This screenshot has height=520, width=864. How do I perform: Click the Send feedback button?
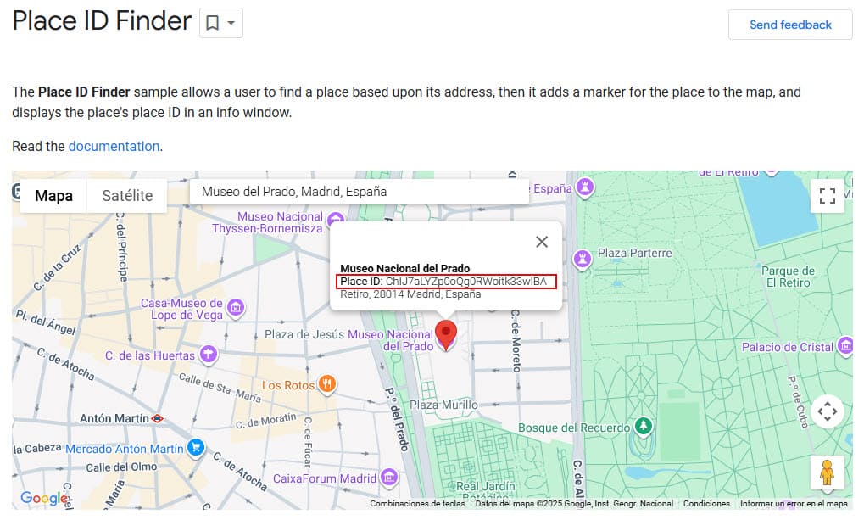[x=790, y=25]
